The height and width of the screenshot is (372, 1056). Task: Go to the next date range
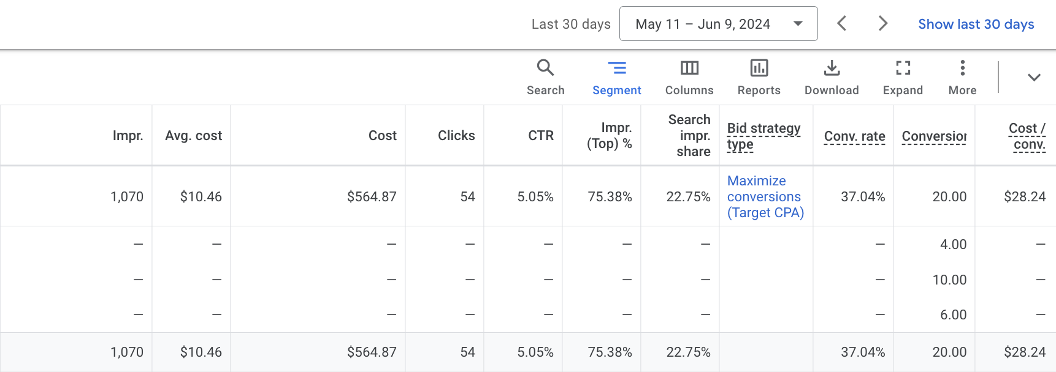[882, 24]
